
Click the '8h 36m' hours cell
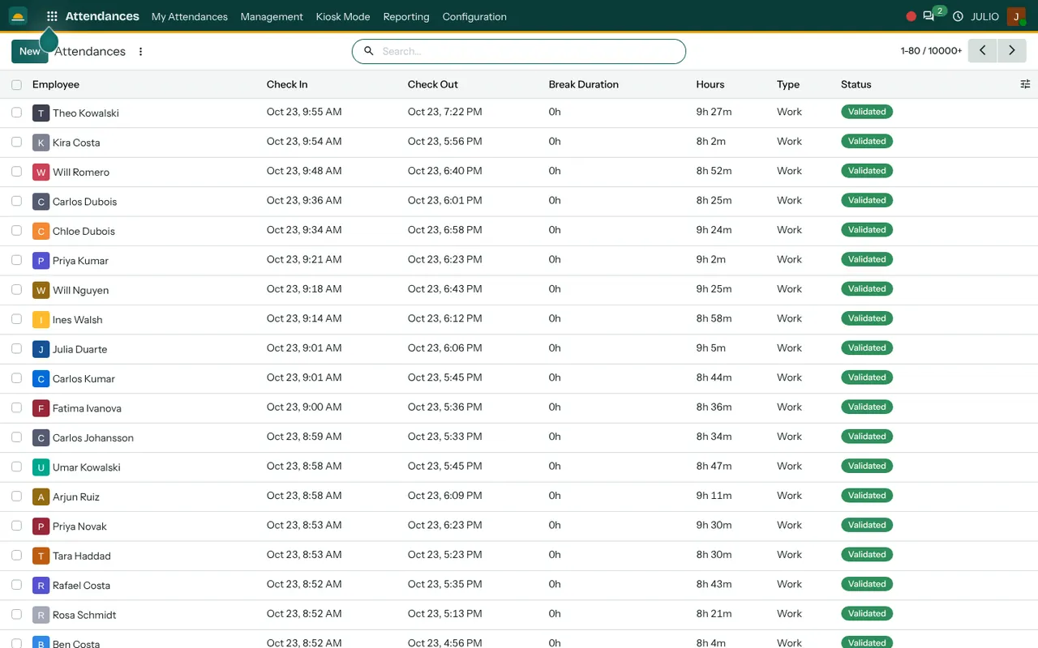click(x=714, y=407)
